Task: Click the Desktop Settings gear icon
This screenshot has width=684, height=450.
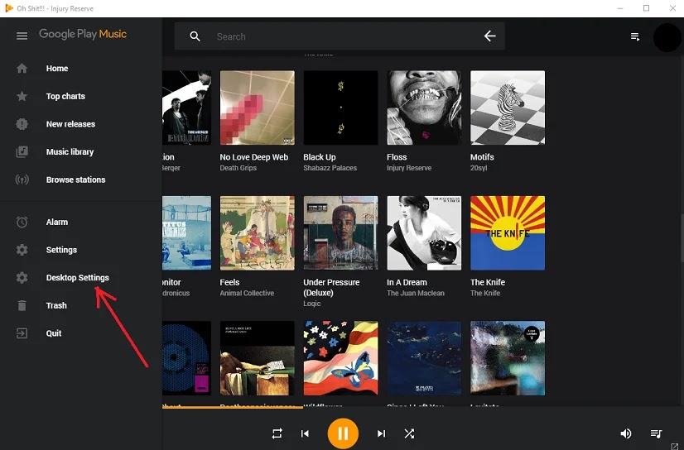Action: point(22,278)
